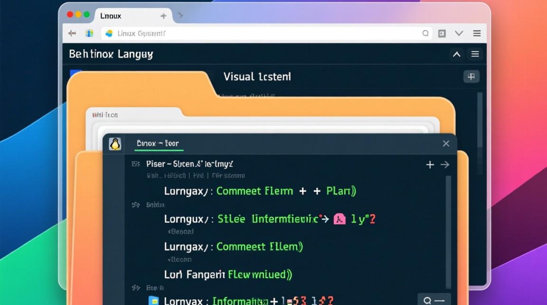This screenshot has height=305, width=547.
Task: Open a new tab with plus button
Action: pyautogui.click(x=163, y=16)
